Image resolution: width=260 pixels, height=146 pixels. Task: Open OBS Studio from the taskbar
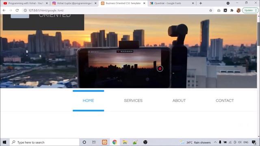(145, 142)
